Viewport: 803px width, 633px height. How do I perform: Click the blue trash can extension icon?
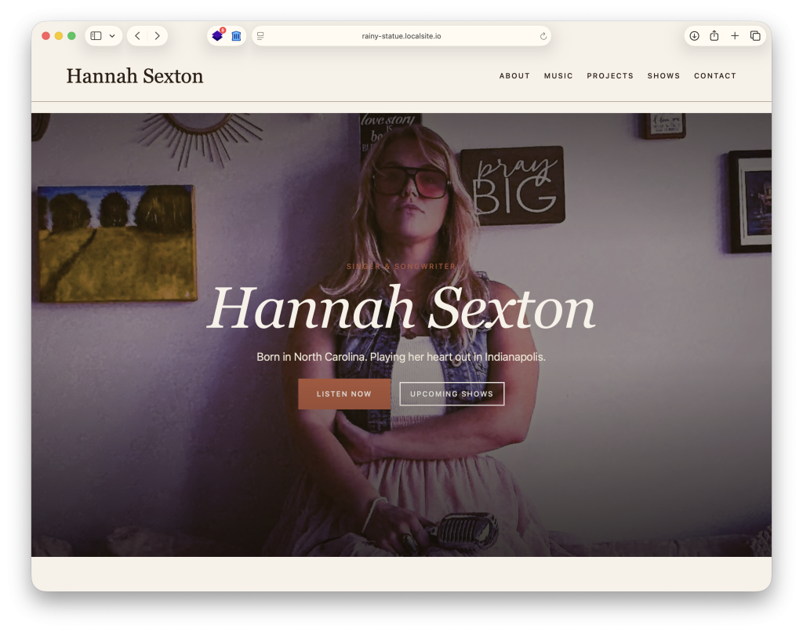[x=236, y=36]
